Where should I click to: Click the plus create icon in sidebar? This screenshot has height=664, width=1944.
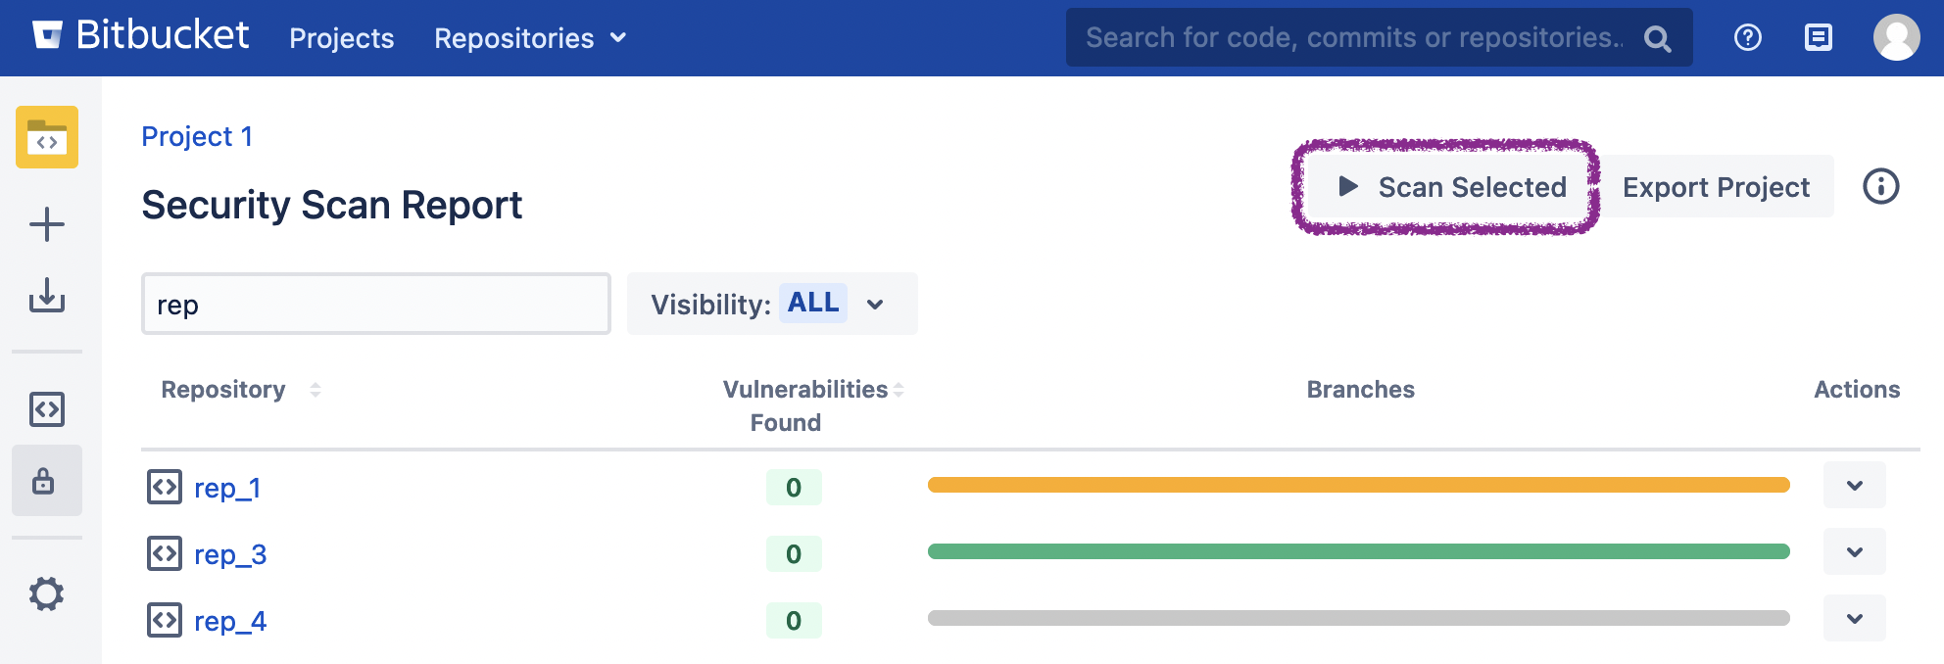(47, 224)
